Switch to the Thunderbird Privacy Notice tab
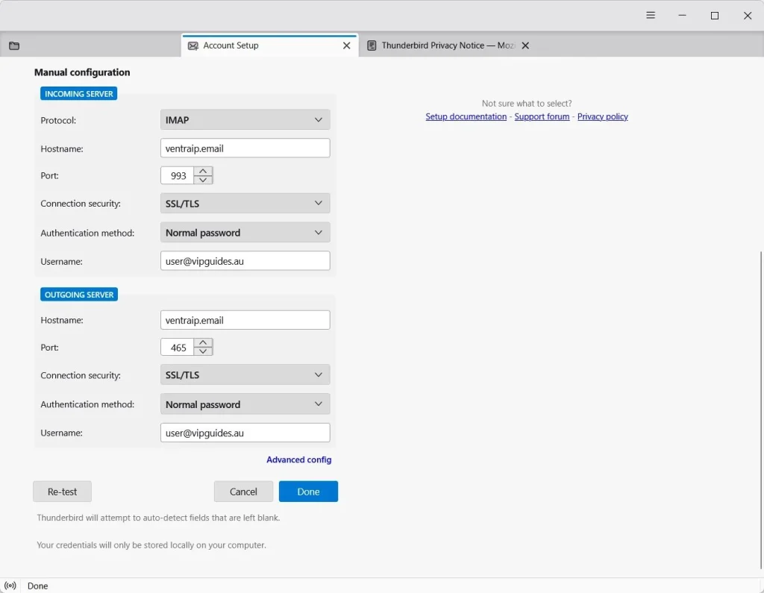This screenshot has height=593, width=764. pyautogui.click(x=440, y=46)
